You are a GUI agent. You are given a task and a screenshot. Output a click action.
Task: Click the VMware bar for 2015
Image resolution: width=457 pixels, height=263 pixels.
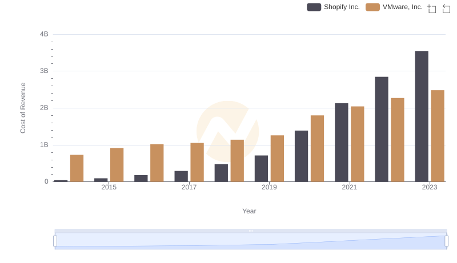[117, 165]
